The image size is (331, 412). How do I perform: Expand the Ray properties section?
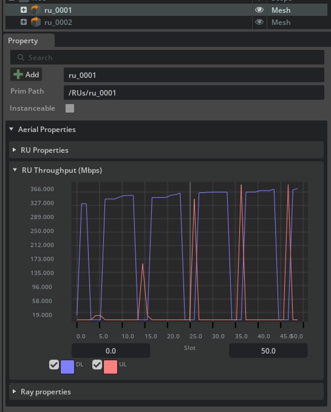coord(14,392)
